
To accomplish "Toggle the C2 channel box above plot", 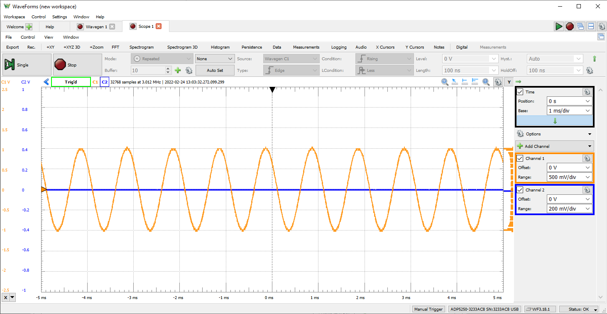I will [x=105, y=82].
